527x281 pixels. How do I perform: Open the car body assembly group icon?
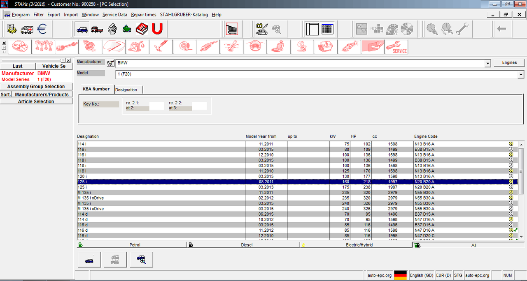click(x=20, y=47)
